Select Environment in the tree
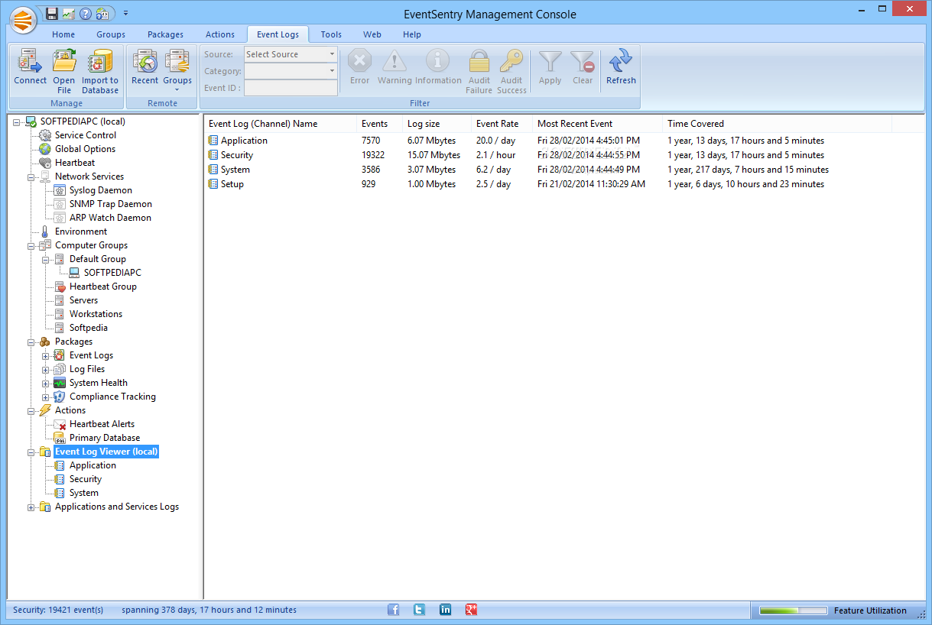The height and width of the screenshot is (625, 932). pyautogui.click(x=81, y=232)
